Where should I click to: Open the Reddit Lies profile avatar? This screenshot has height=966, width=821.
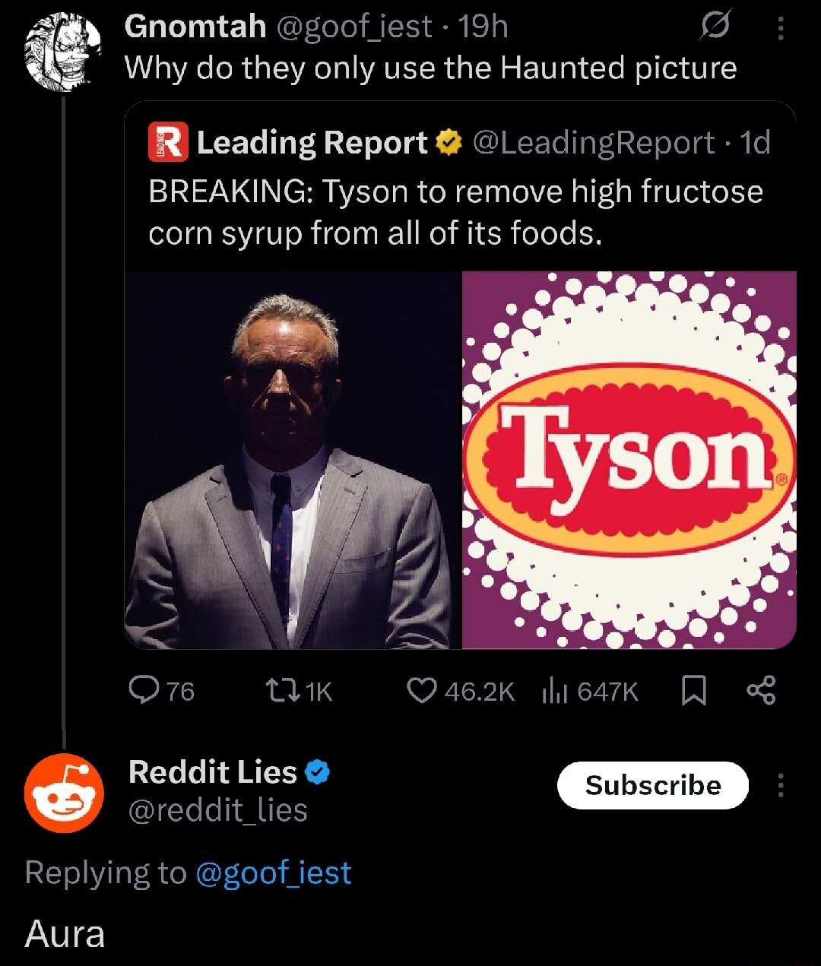pyautogui.click(x=64, y=793)
